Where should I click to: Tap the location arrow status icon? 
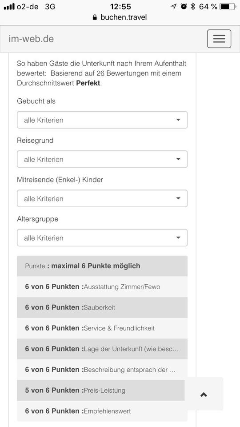coord(173,7)
